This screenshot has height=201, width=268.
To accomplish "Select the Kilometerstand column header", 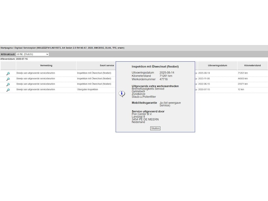I will (x=252, y=66).
